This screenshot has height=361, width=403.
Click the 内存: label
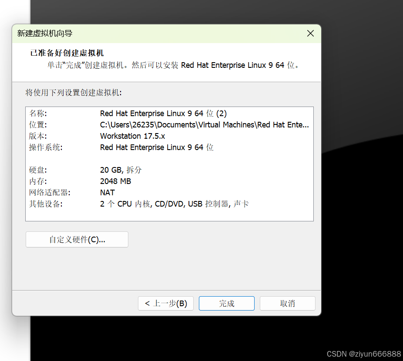pyautogui.click(x=38, y=181)
